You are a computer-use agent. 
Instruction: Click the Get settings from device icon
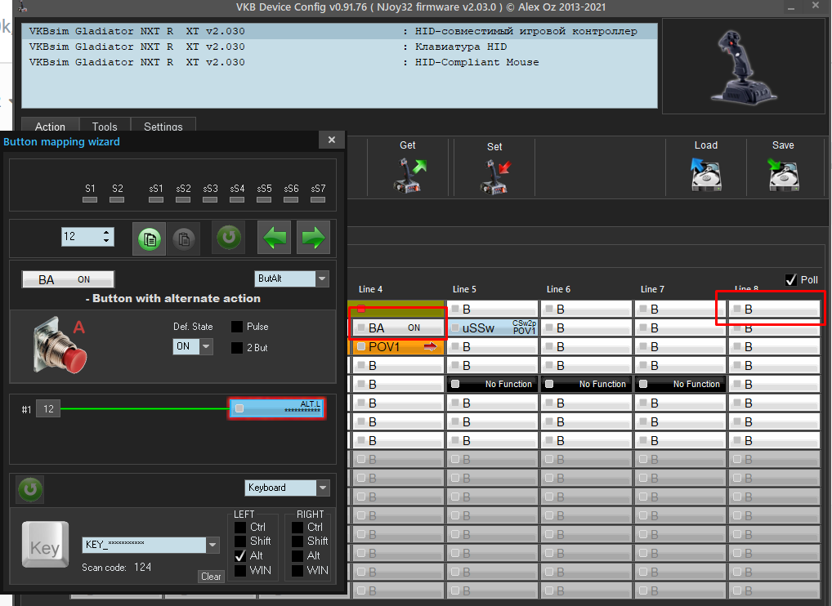(x=409, y=176)
